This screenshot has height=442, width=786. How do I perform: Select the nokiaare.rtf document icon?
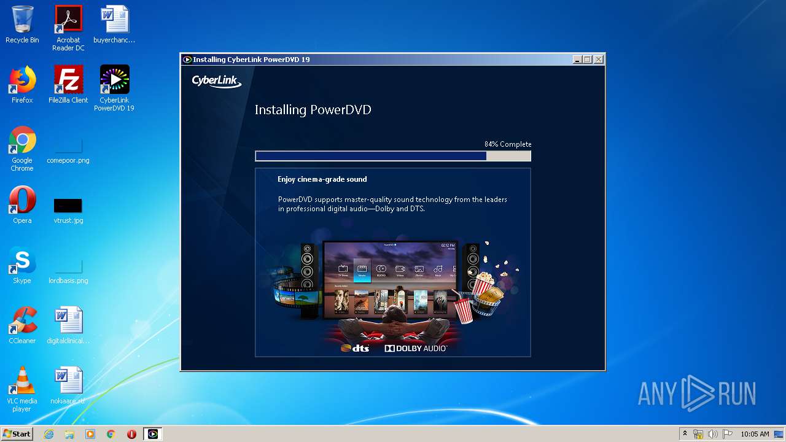point(68,386)
